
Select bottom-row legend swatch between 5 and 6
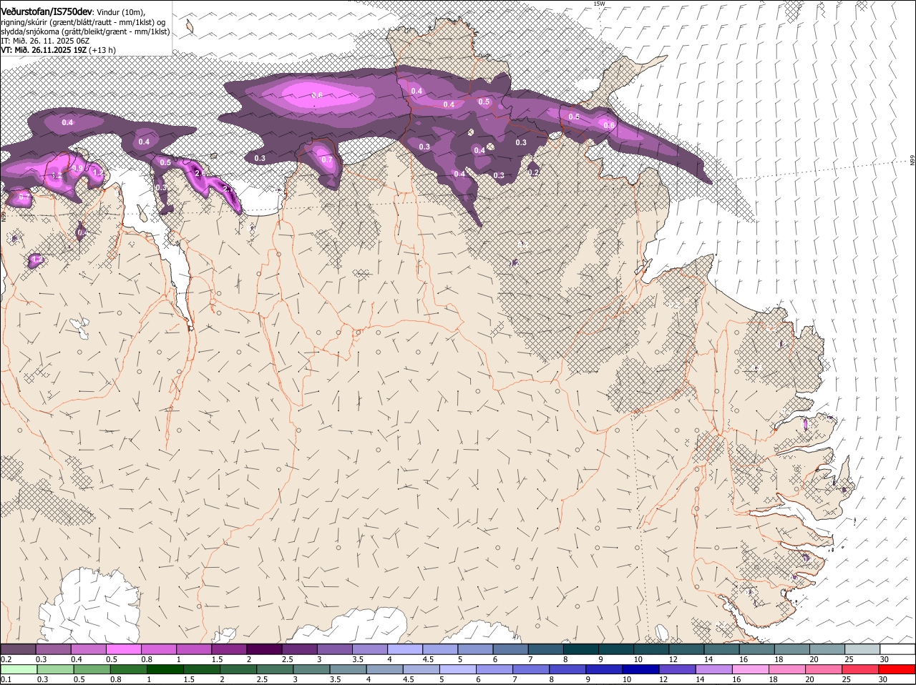click(x=457, y=669)
